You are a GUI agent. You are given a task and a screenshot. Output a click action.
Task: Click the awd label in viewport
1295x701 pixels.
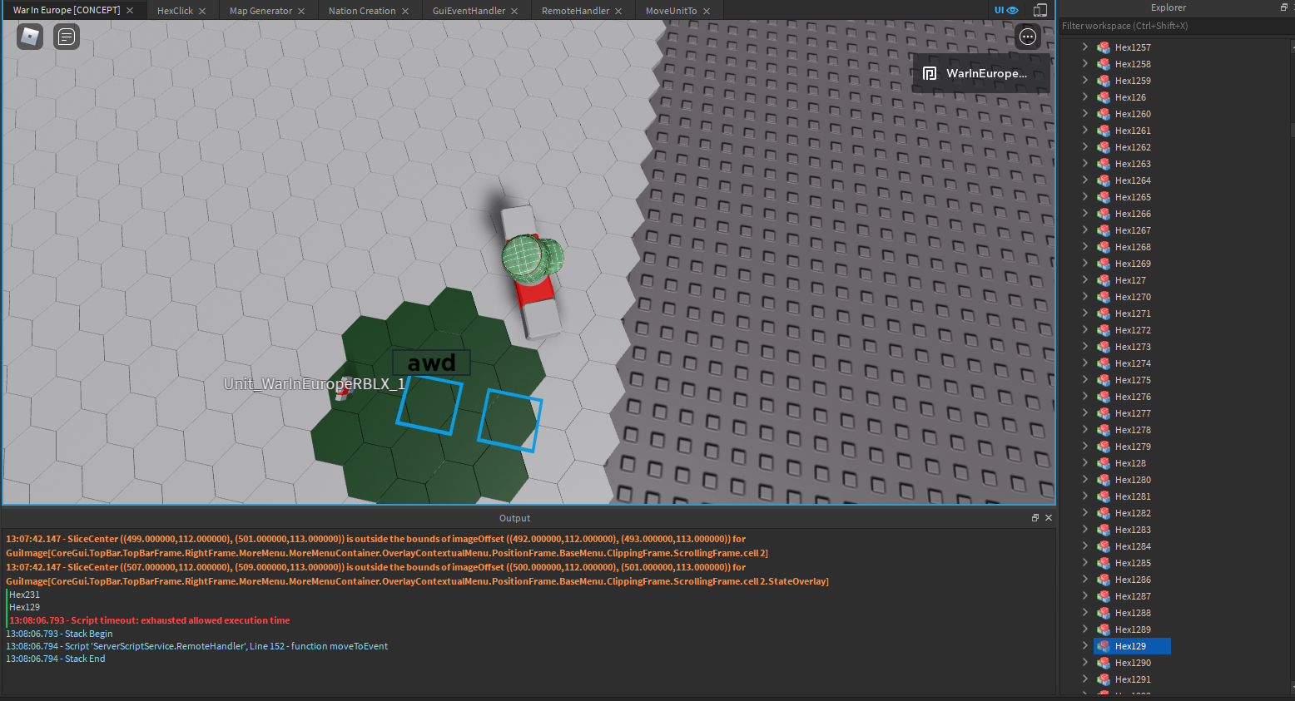pos(431,363)
